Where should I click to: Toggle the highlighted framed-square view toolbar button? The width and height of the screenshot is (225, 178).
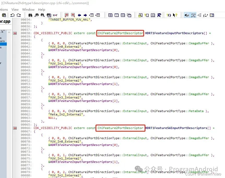(x=193, y=15)
